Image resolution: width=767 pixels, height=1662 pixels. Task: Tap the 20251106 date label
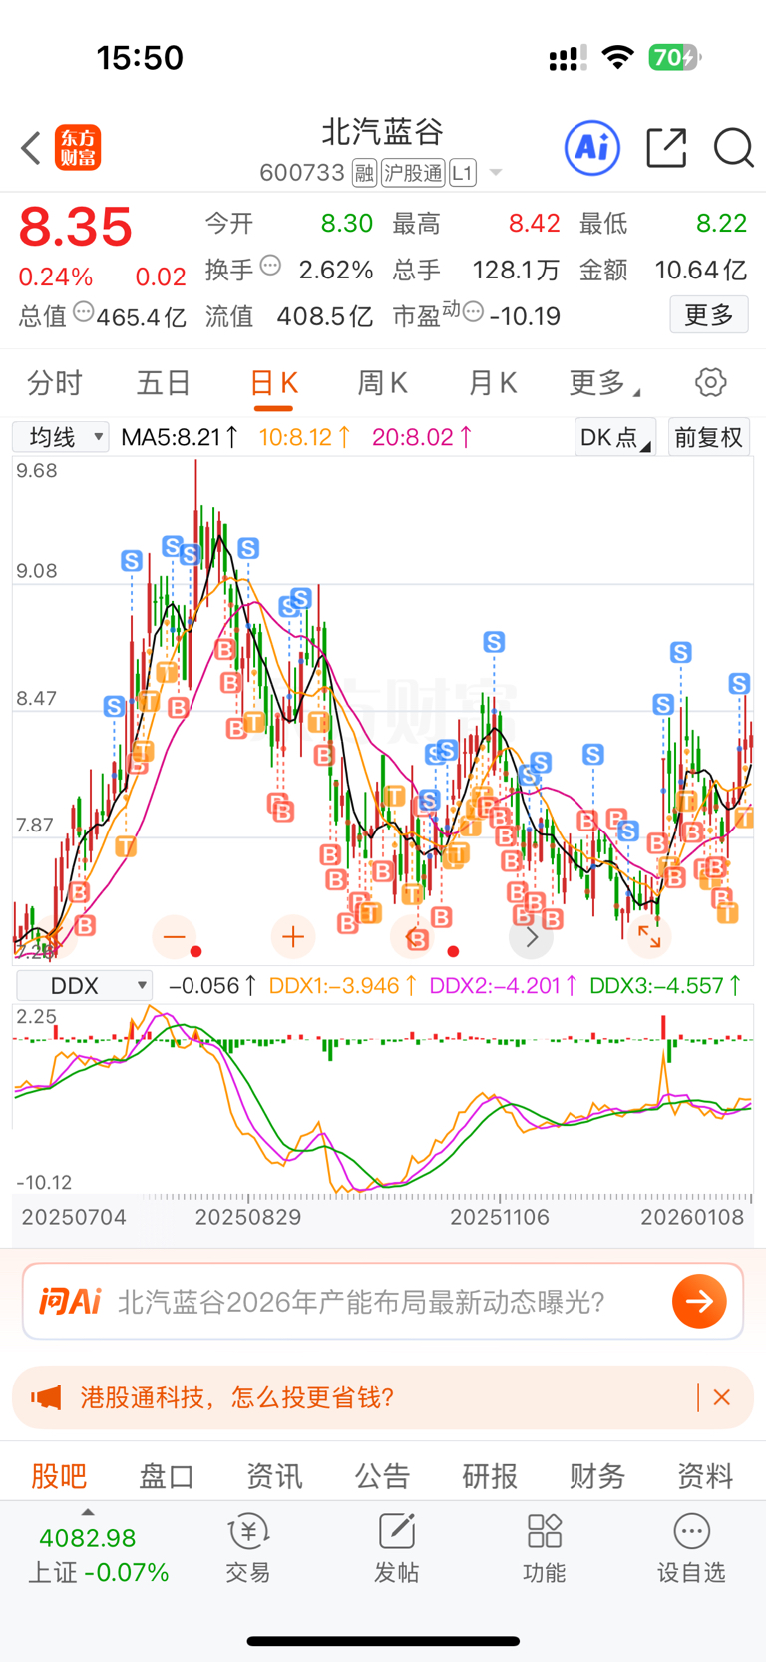500,1217
